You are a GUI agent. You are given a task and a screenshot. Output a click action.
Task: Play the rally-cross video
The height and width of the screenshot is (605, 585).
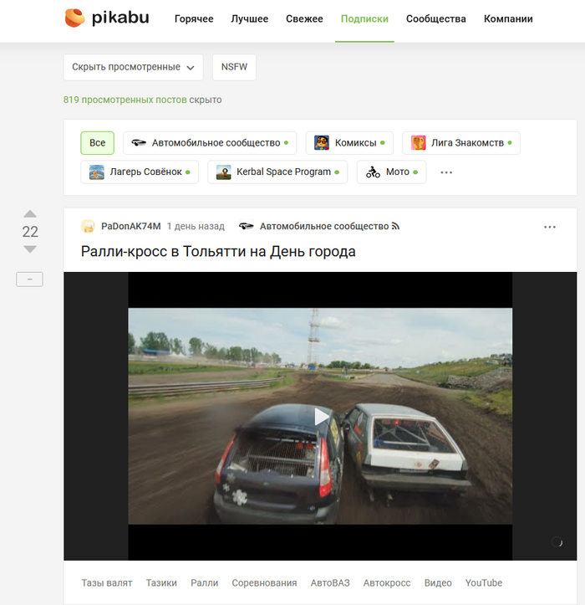coord(321,416)
